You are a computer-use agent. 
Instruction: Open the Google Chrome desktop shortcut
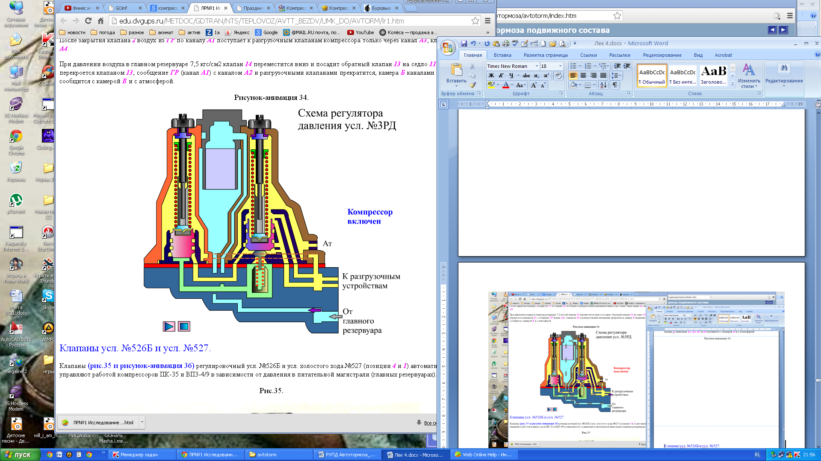16,142
